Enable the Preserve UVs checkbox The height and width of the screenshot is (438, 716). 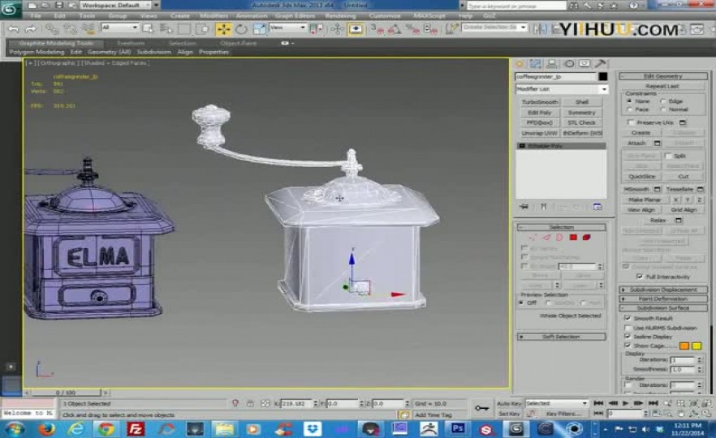coord(631,122)
